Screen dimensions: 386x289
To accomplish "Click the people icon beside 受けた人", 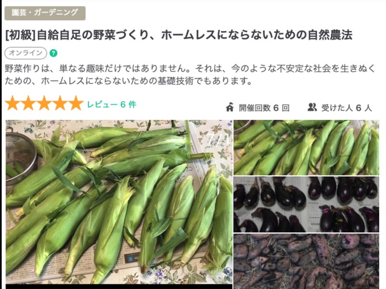I will click(x=312, y=107).
